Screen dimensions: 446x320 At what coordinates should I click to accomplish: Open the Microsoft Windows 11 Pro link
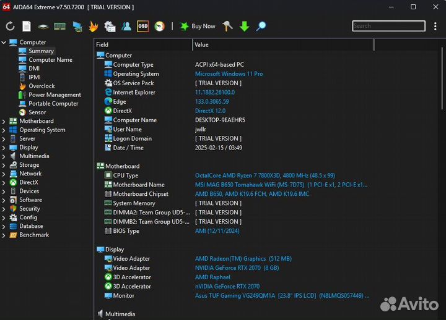tap(229, 74)
